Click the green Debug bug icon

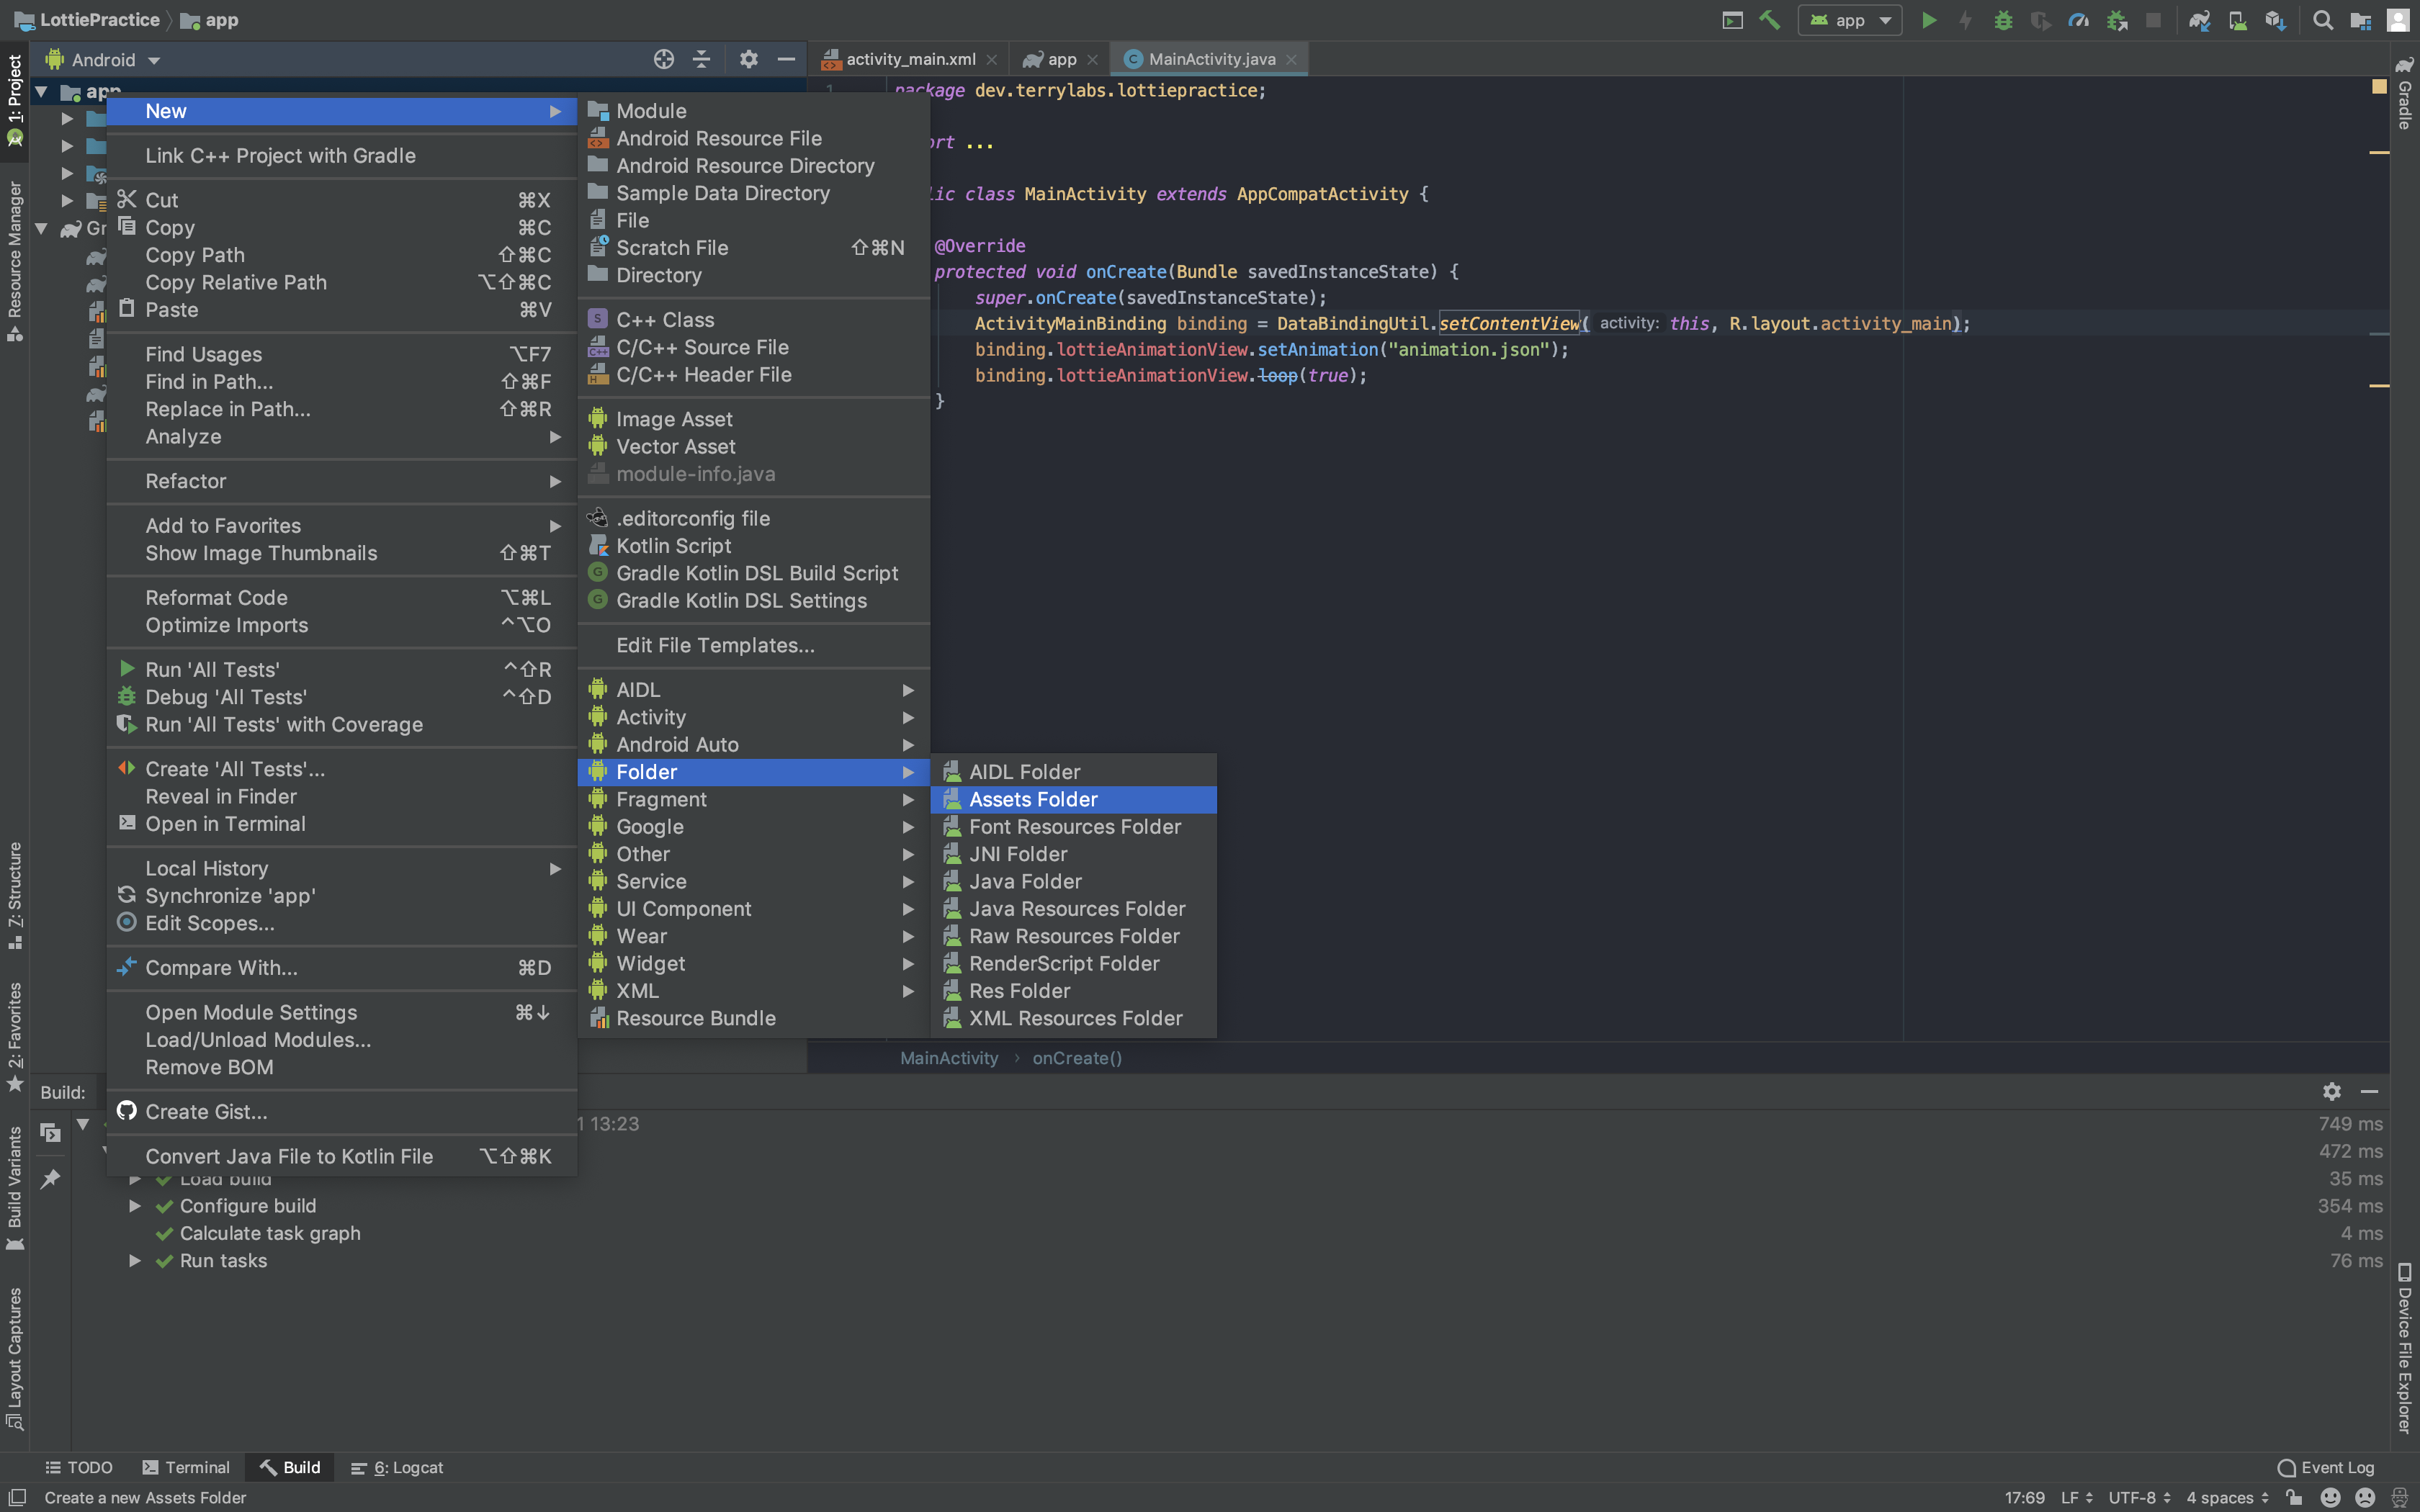click(2003, 20)
